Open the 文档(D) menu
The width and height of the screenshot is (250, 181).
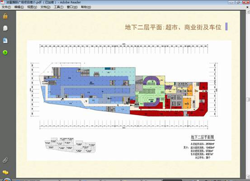[45, 7]
